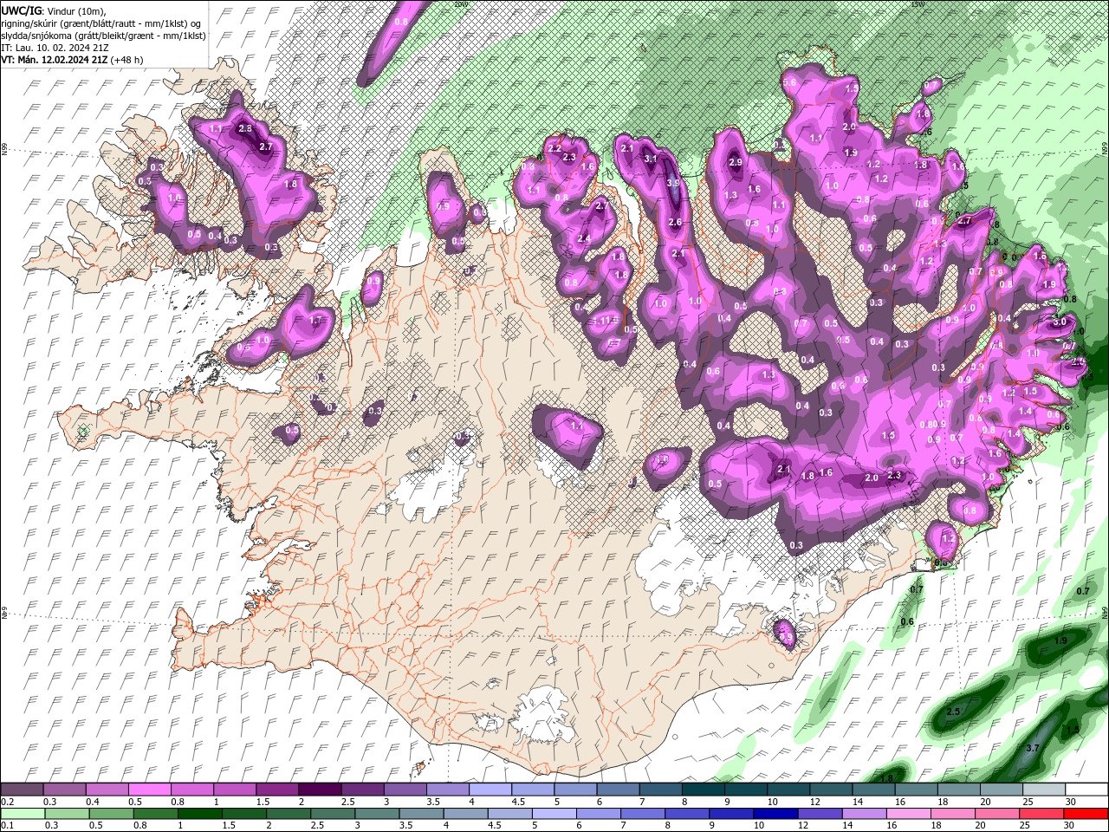Click the 2.8 value over the Westfjords
Screen dimensions: 1109x832
click(x=245, y=128)
